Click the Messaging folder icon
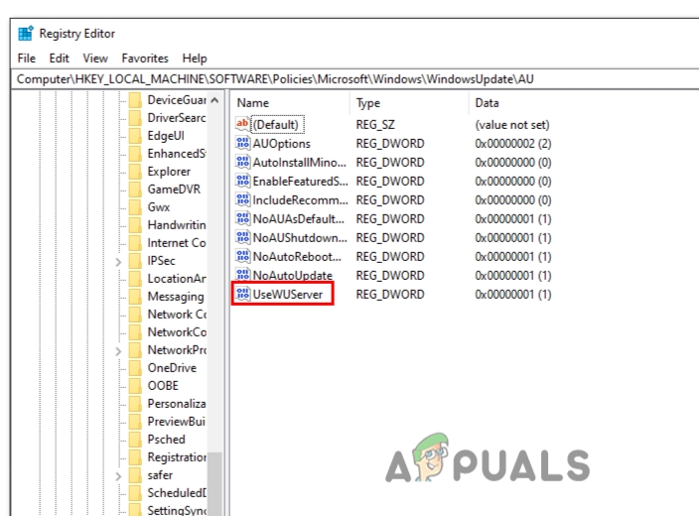Image resolution: width=699 pixels, height=518 pixels. point(135,296)
